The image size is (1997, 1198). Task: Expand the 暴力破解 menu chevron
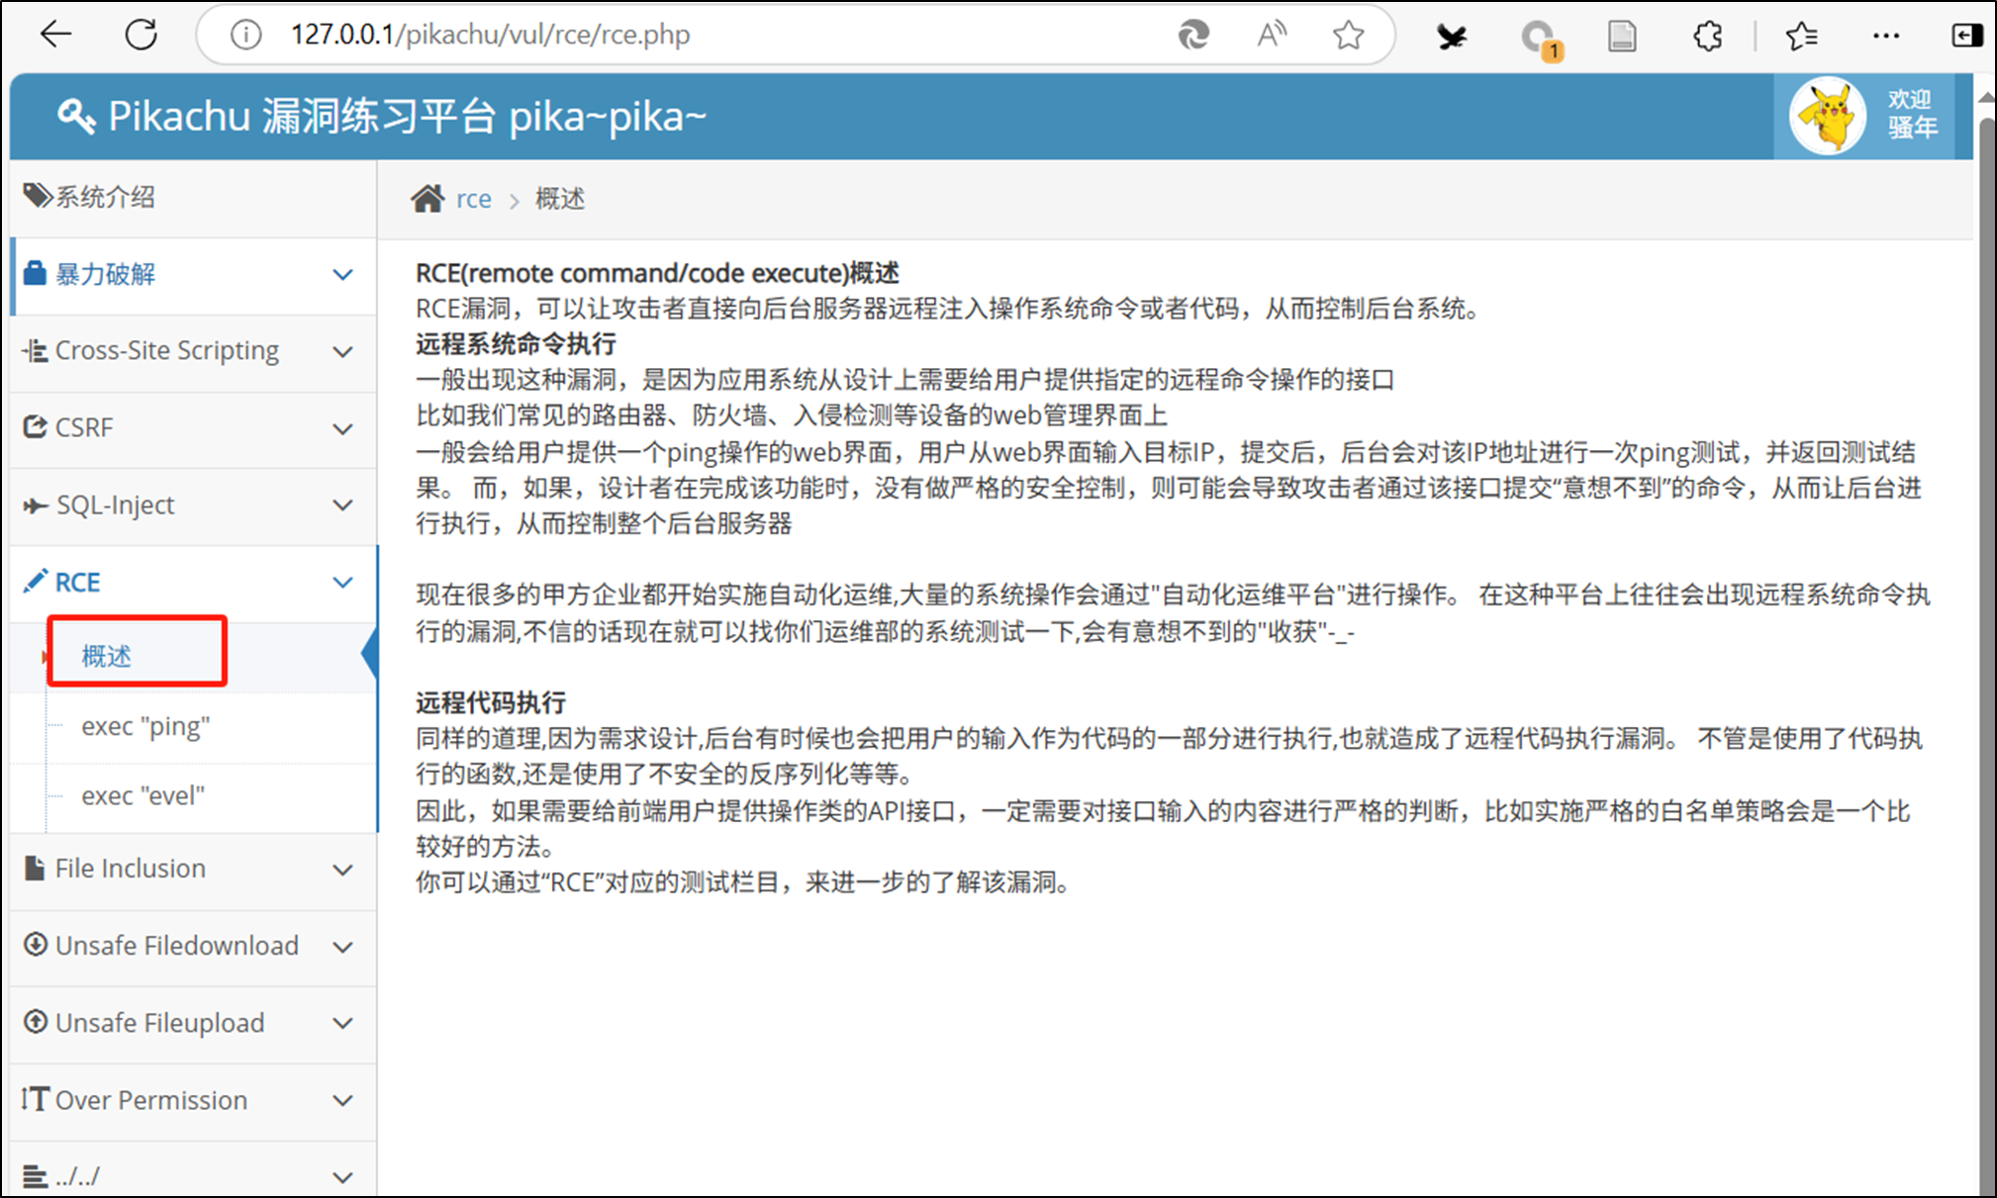[342, 275]
